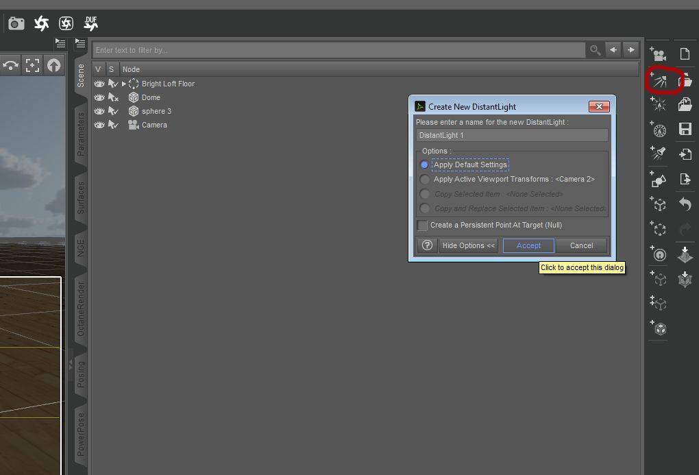This screenshot has height=475, width=699.
Task: Cancel the Create New DistantLight dialog
Action: pyautogui.click(x=581, y=246)
